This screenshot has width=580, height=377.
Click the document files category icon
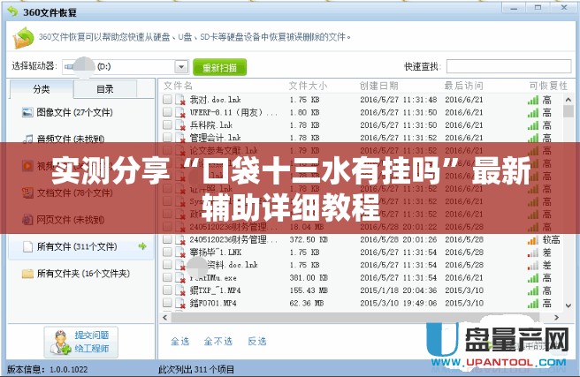pyautogui.click(x=27, y=192)
